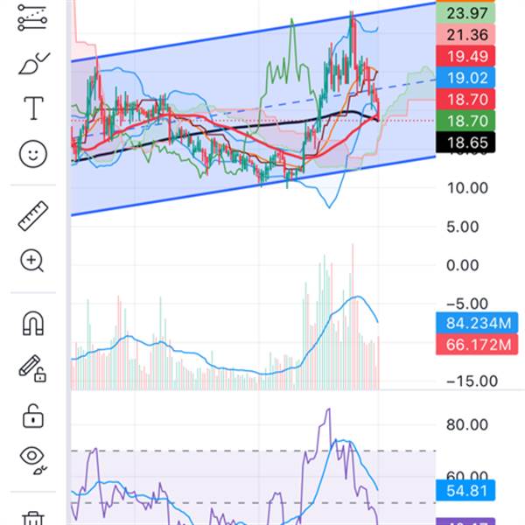Click the 18.65 black price label
The width and height of the screenshot is (525, 525).
pyautogui.click(x=465, y=143)
